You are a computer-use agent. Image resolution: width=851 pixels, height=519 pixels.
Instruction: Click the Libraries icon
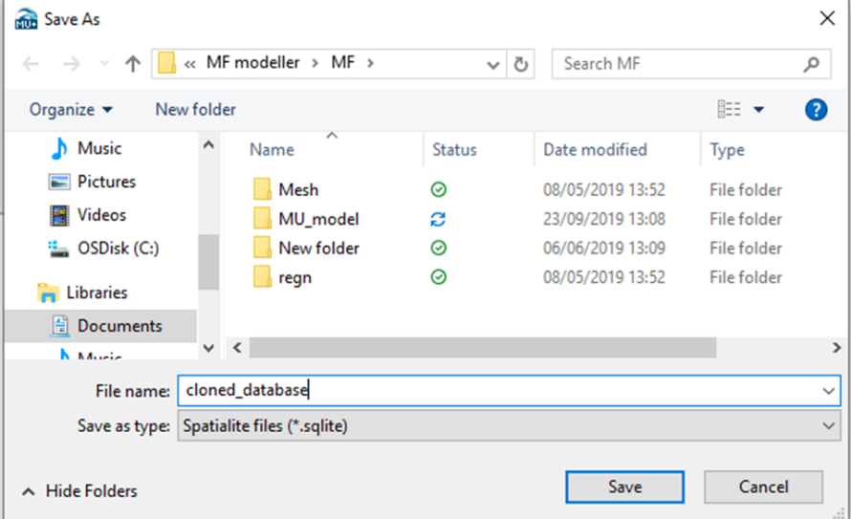(x=48, y=292)
